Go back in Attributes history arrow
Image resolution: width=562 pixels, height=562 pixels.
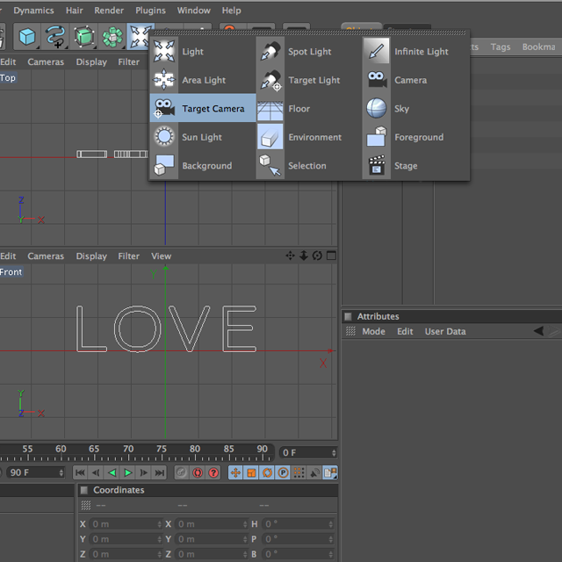(538, 331)
